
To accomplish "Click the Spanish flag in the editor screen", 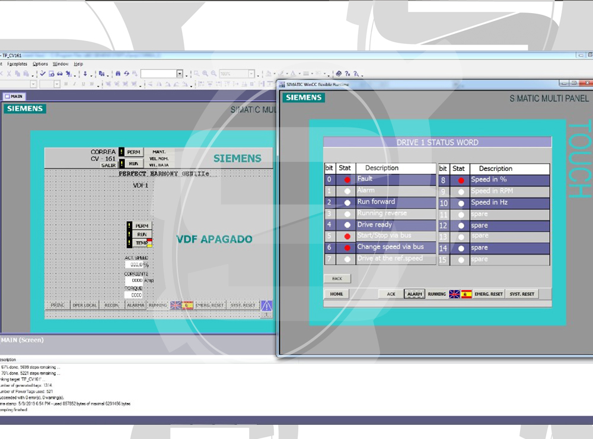I will tap(188, 305).
